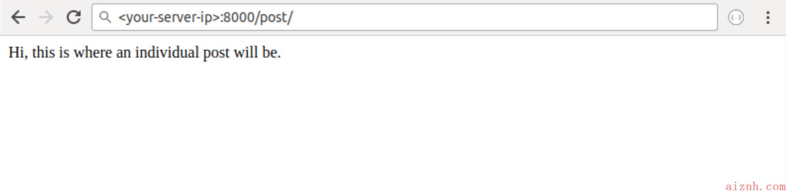The height and width of the screenshot is (193, 786).
Task: Open the round extension icon beside the address bar
Action: click(736, 18)
